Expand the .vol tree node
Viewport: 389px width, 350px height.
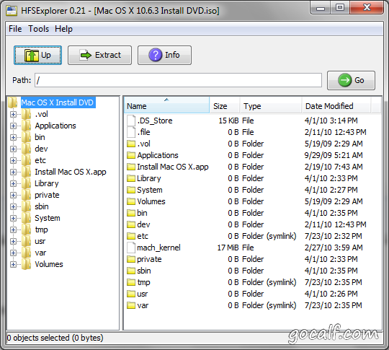(x=13, y=114)
